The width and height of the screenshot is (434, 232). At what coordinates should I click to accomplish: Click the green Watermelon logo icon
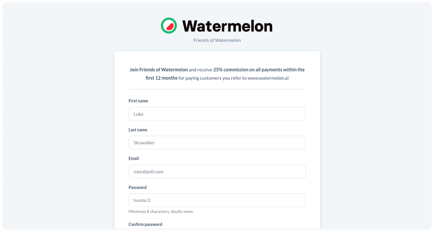[x=169, y=26]
